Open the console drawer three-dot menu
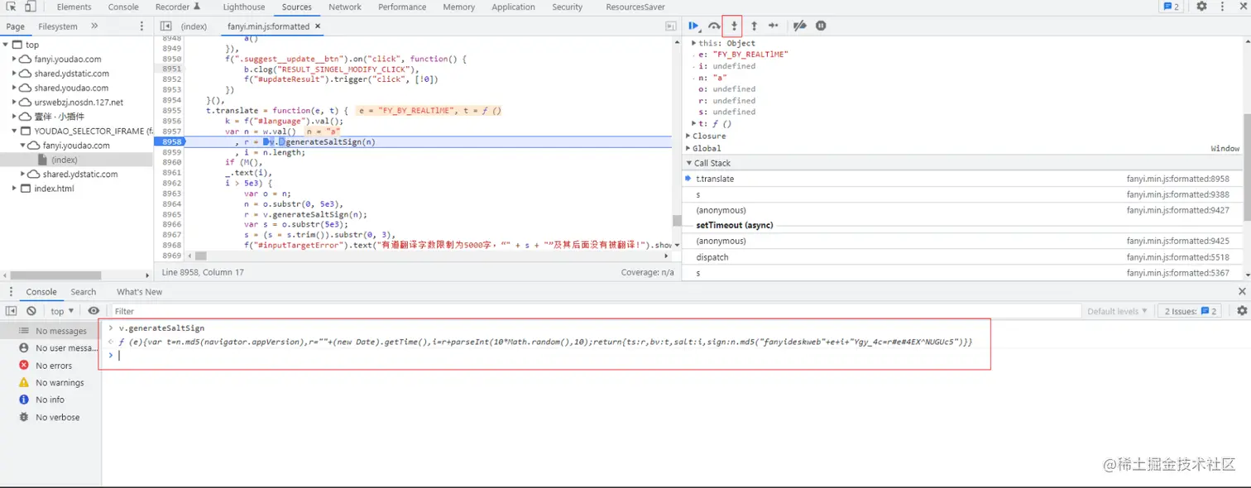 (x=12, y=292)
